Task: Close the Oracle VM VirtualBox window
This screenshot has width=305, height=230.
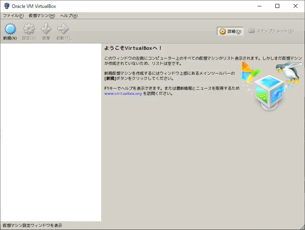Action: (x=295, y=6)
